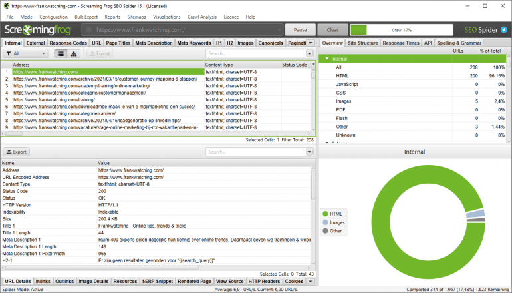The image size is (512, 293).
Task: Select the PDF row in Overview
Action: [x=412, y=110]
